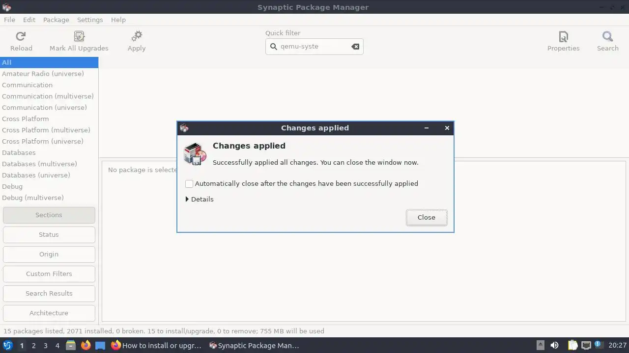The image size is (629, 353).
Task: Select the plain Databases section
Action: click(x=49, y=152)
